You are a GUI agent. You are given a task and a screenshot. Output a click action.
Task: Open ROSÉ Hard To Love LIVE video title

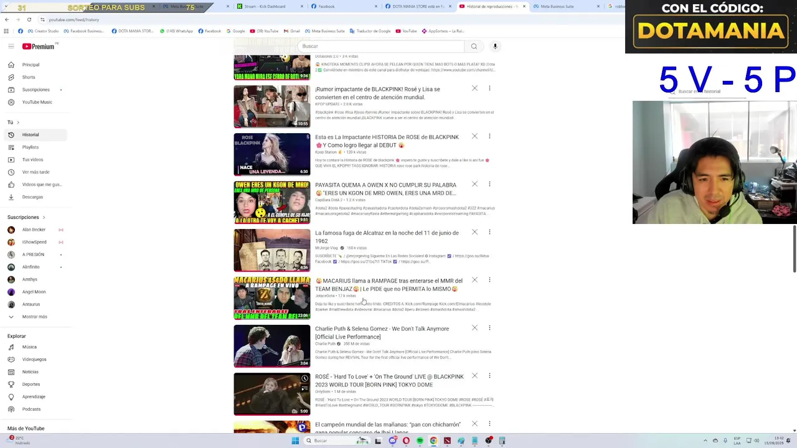coord(389,381)
